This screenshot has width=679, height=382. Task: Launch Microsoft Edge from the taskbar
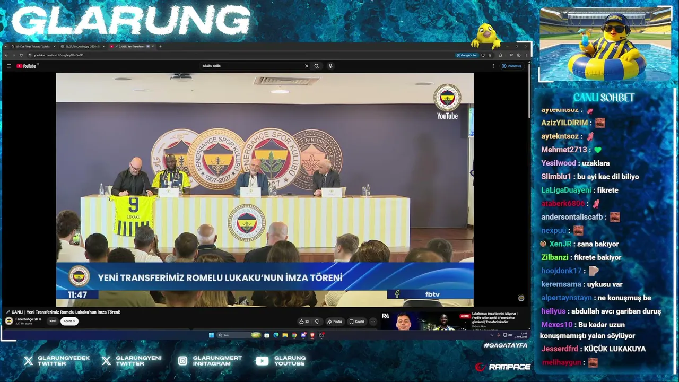pyautogui.click(x=276, y=335)
